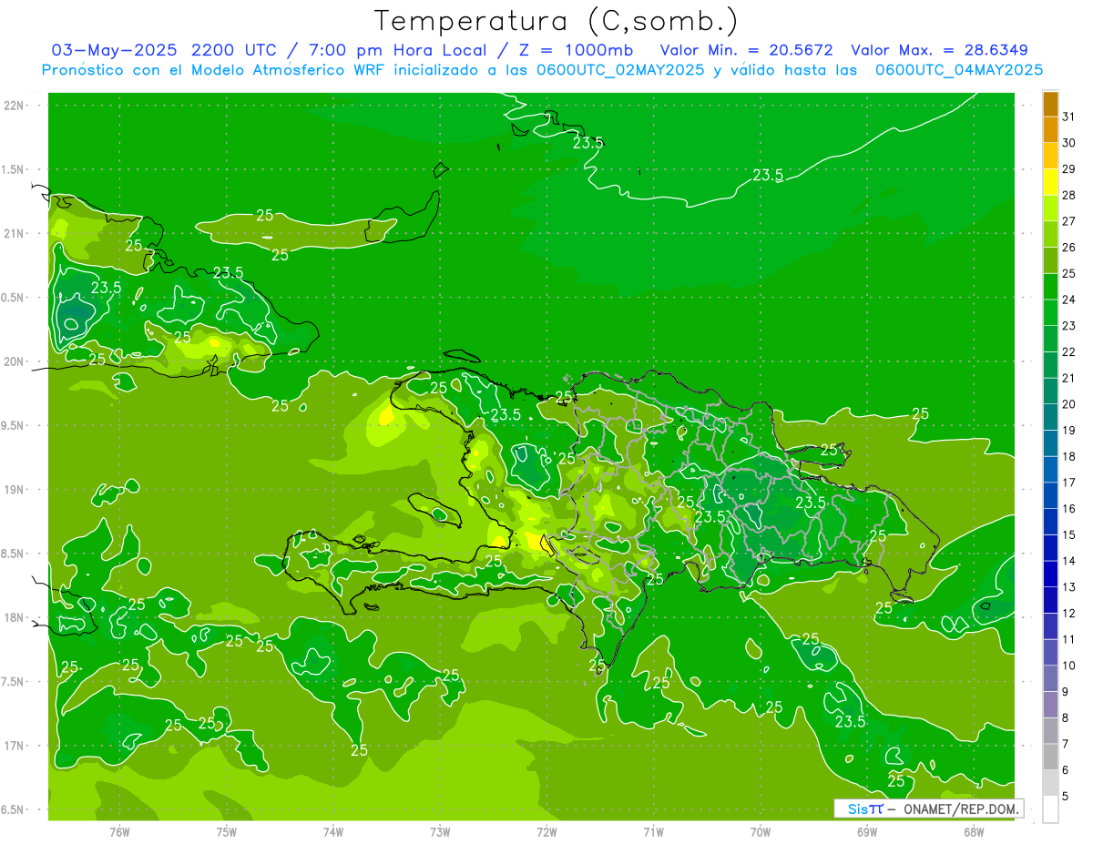Click the 'Z = 1000mb' level text

(x=575, y=50)
